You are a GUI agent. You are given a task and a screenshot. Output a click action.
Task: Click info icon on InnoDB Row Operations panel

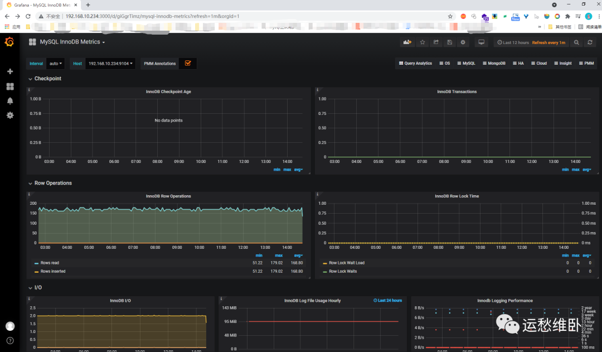(x=29, y=194)
